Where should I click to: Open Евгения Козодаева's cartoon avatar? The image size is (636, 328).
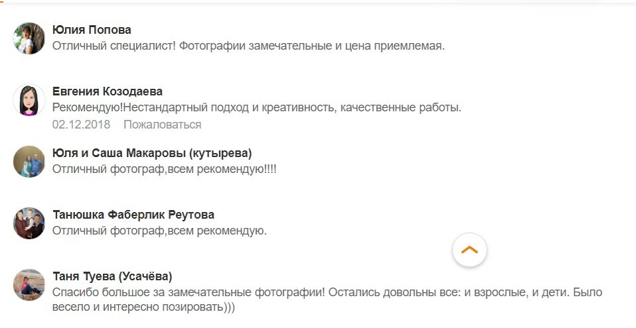pos(29,100)
